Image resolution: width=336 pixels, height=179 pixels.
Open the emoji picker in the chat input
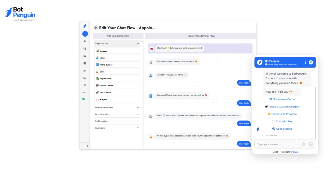tap(303, 144)
